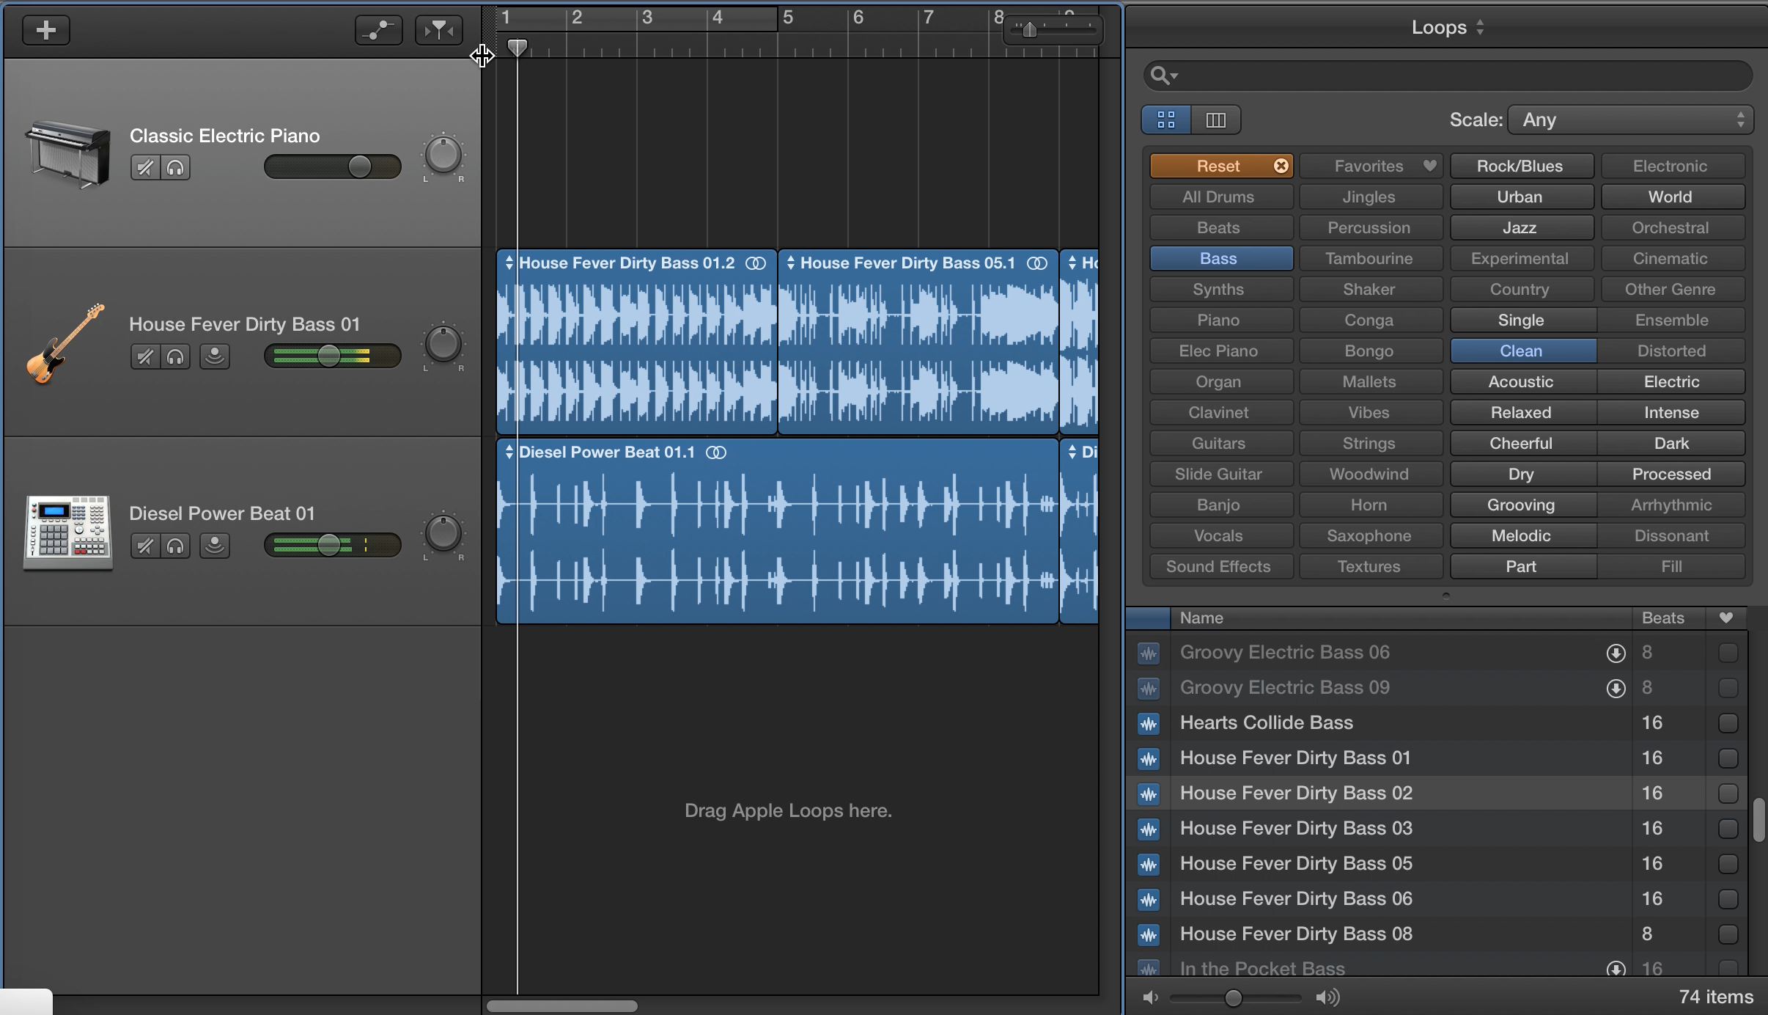This screenshot has width=1768, height=1015.
Task: Click the Classic Electric Piano instrument icon
Action: coord(67,153)
